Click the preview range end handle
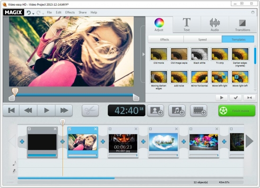 136,98
